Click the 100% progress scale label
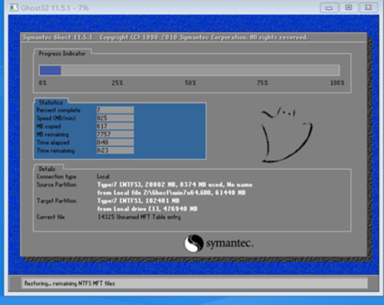 tap(337, 83)
